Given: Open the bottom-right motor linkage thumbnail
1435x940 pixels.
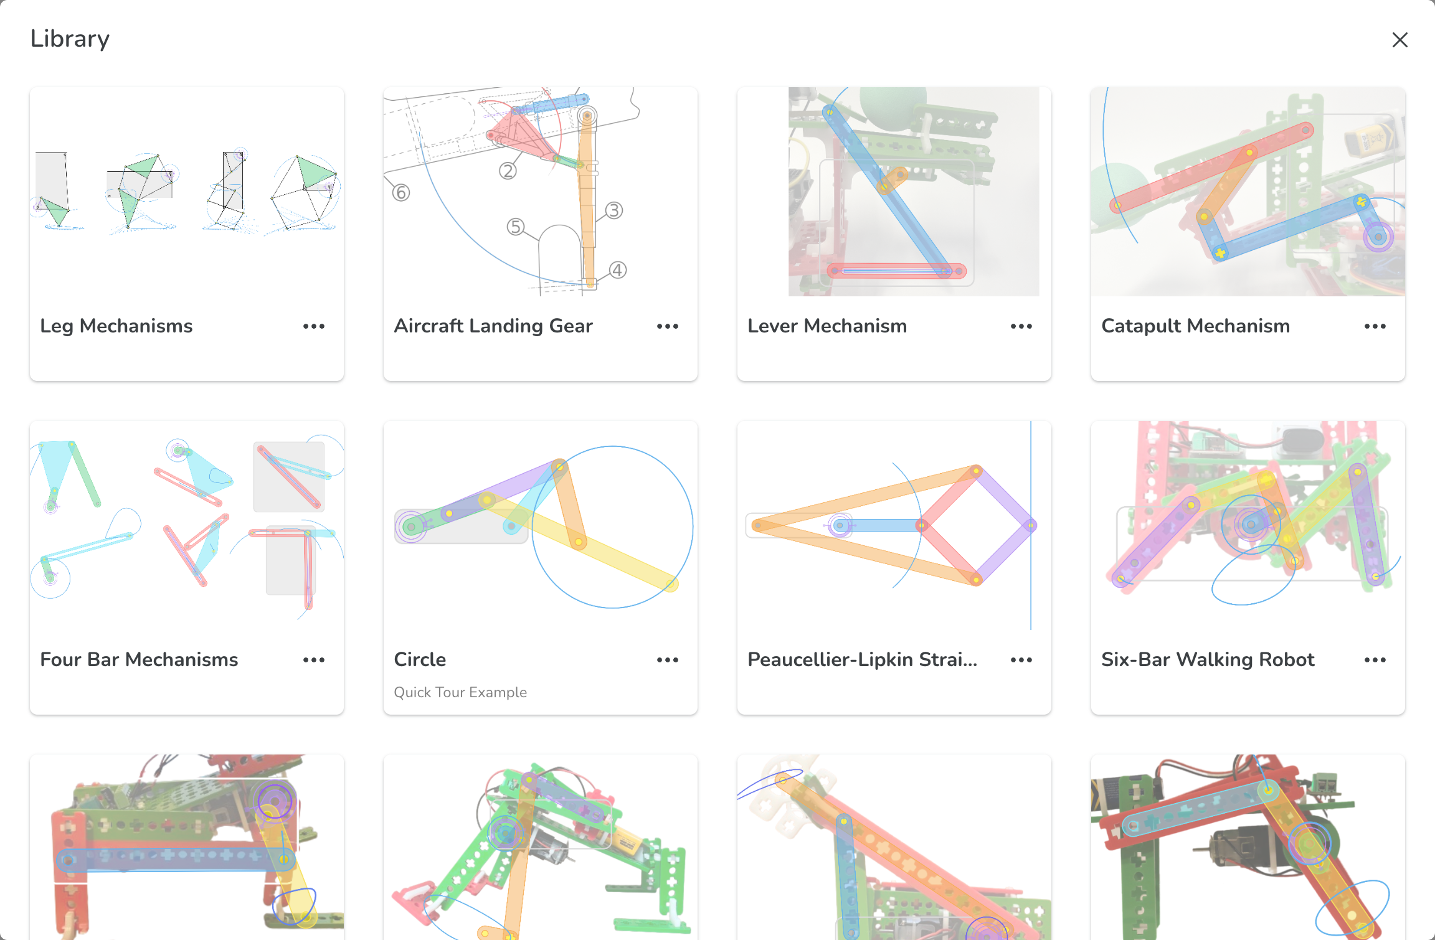Looking at the screenshot, I should coord(1248,847).
